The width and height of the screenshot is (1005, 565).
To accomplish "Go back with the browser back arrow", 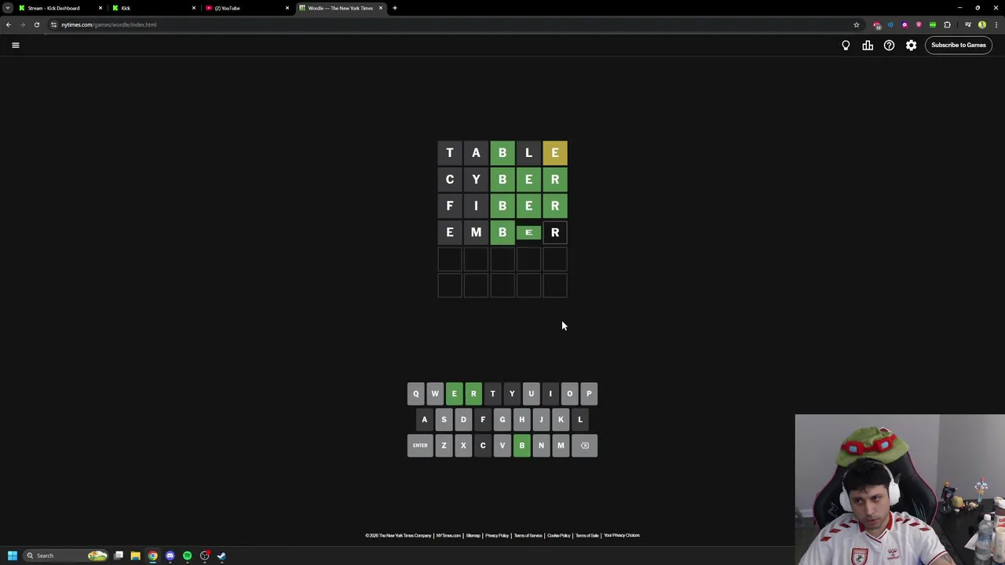I will 8,24.
